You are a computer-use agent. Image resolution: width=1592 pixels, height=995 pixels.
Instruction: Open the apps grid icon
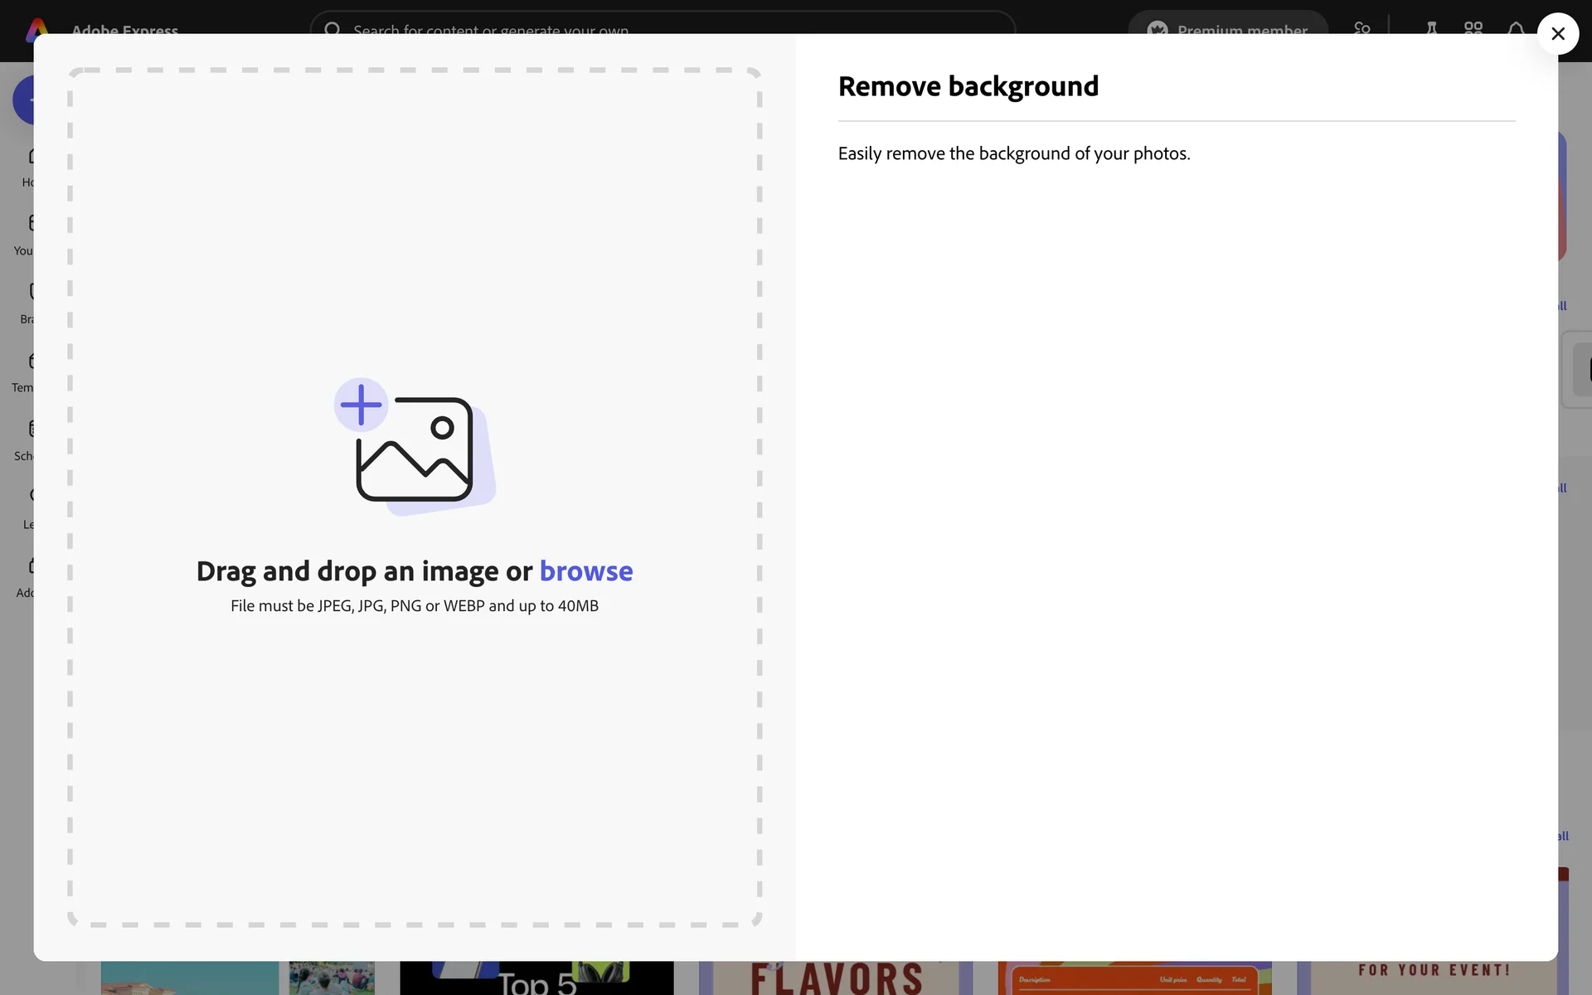[1473, 27]
